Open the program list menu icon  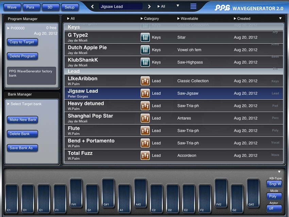(x=193, y=6)
